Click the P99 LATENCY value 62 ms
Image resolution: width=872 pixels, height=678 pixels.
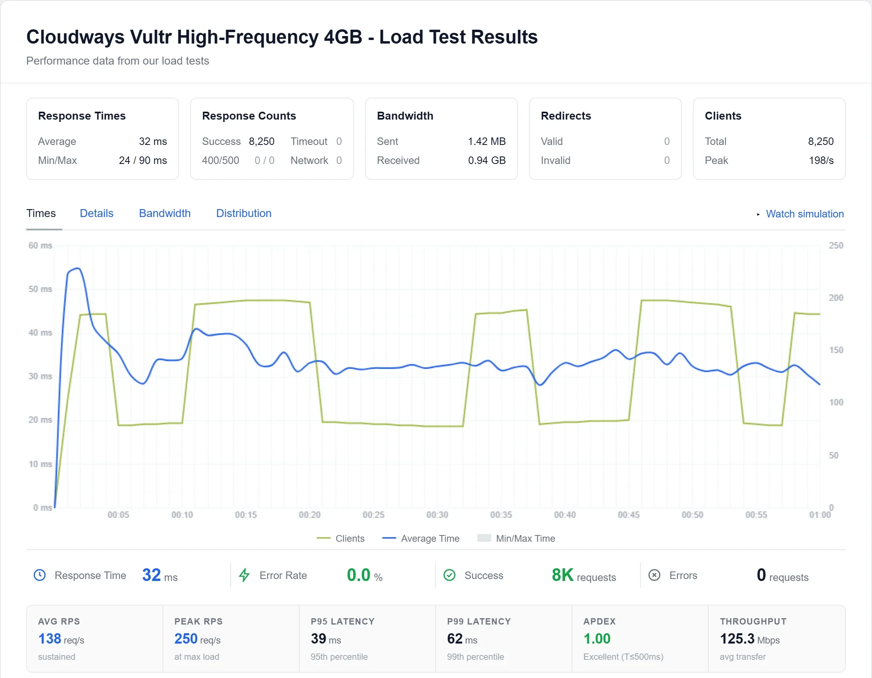tap(462, 639)
